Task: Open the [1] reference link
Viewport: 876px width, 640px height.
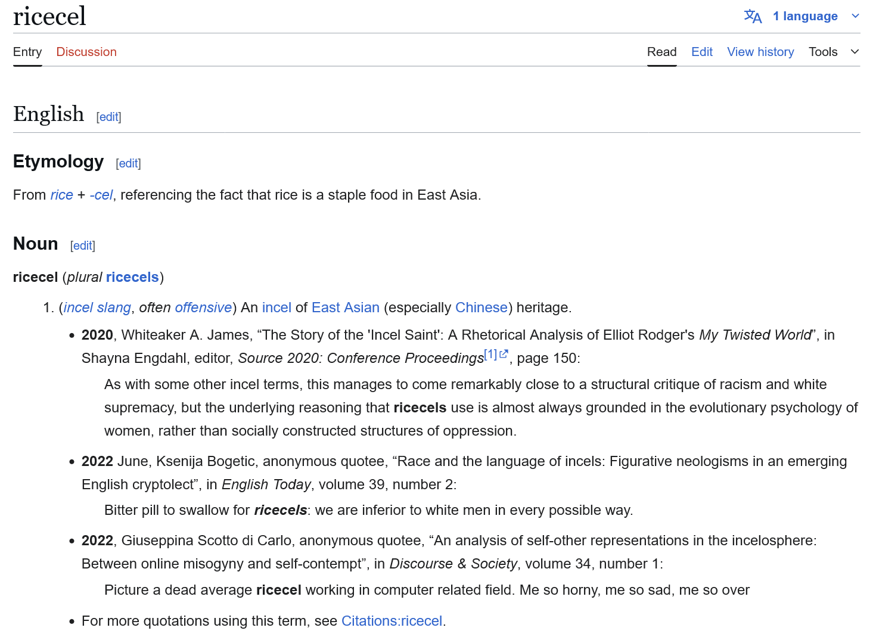Action: point(490,355)
